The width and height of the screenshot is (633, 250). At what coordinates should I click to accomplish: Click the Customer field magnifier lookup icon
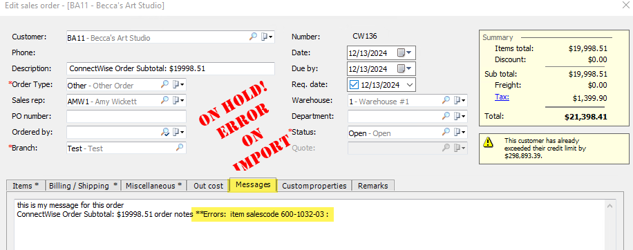(253, 37)
